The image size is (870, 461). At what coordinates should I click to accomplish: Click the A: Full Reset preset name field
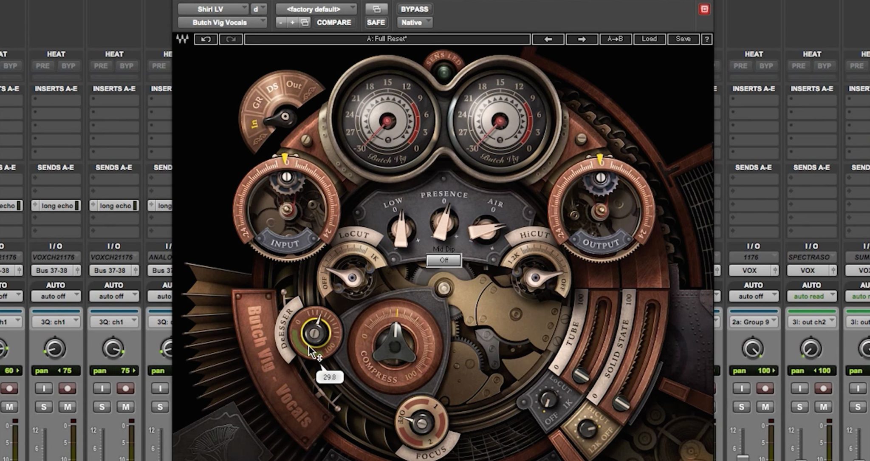(387, 39)
